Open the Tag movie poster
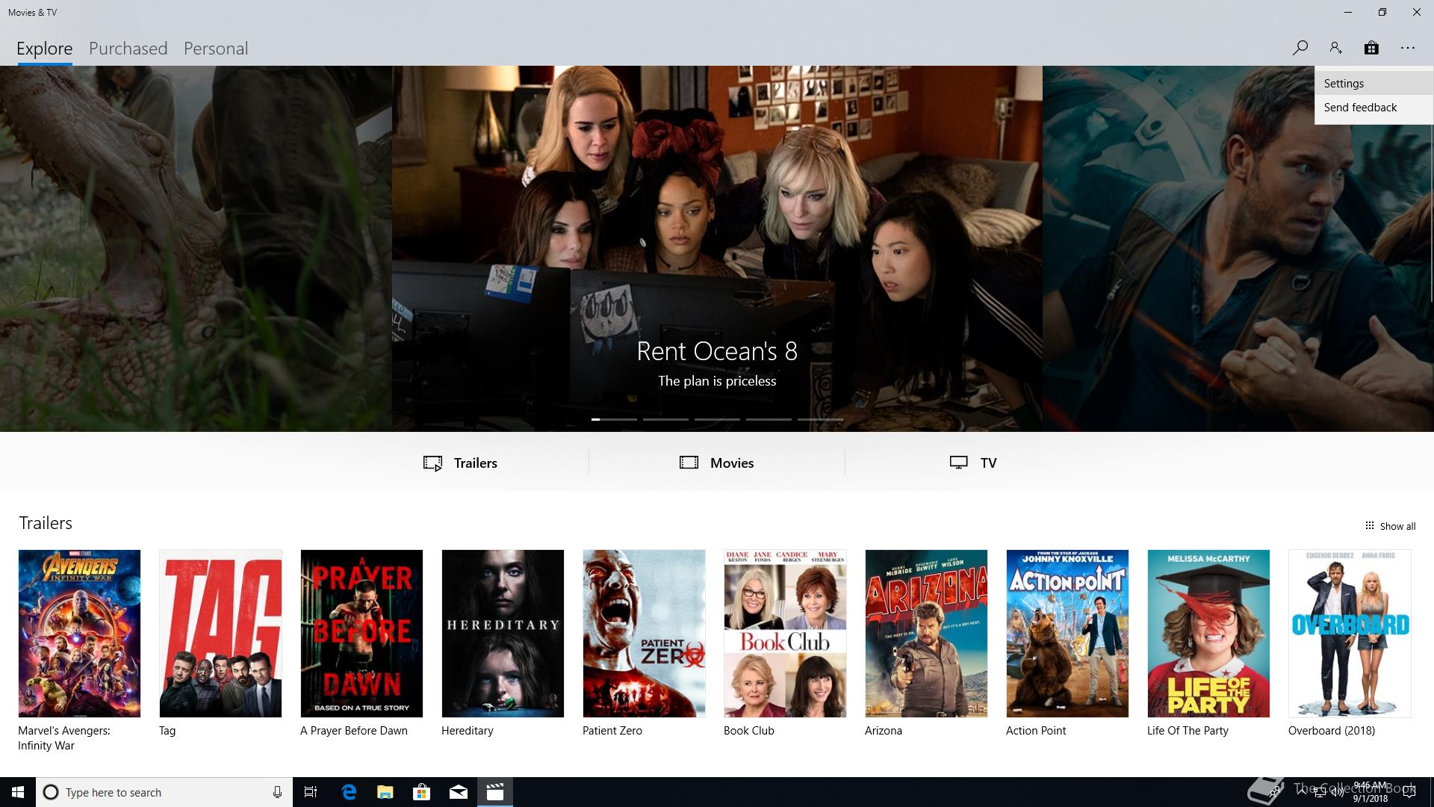This screenshot has width=1434, height=807. tap(220, 634)
